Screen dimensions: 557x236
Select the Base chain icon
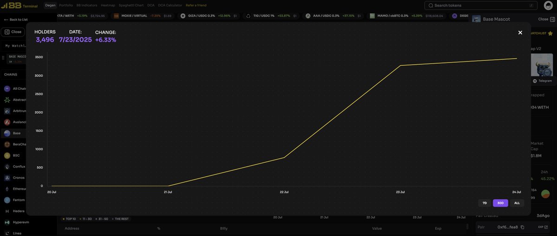7,133
